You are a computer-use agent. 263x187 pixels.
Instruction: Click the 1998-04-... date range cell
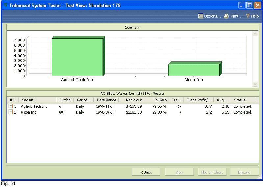tap(105, 112)
